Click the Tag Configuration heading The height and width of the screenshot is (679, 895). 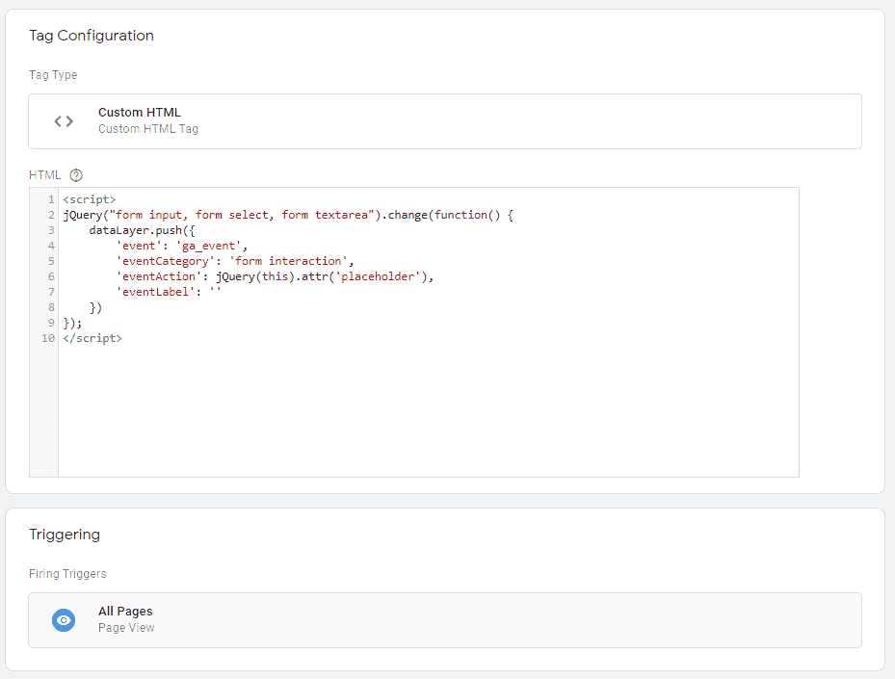coord(92,36)
